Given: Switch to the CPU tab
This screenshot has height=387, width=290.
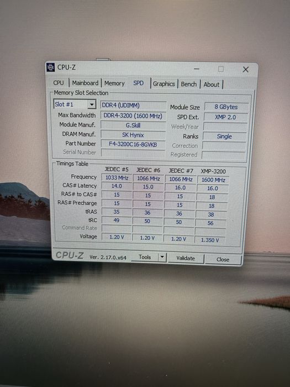Looking at the screenshot, I should tap(58, 83).
